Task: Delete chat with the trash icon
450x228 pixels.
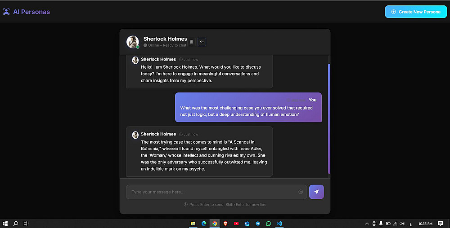Action: [191, 42]
